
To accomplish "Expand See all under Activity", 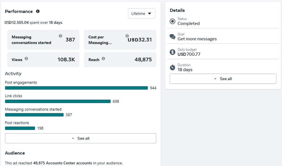I will tap(81, 138).
